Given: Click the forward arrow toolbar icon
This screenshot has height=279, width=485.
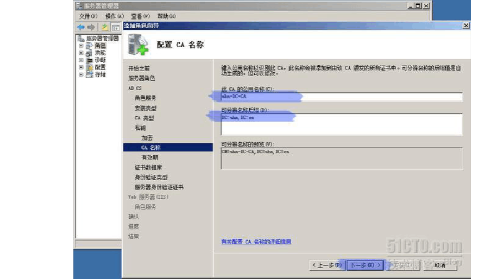Looking at the screenshot, I should click(x=91, y=27).
